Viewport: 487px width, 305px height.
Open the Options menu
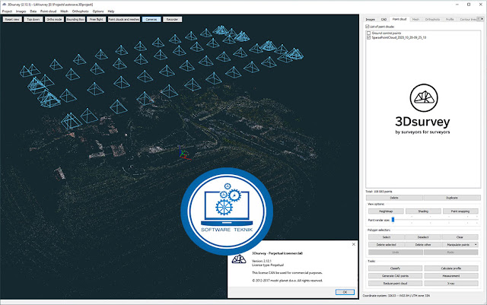click(x=98, y=11)
